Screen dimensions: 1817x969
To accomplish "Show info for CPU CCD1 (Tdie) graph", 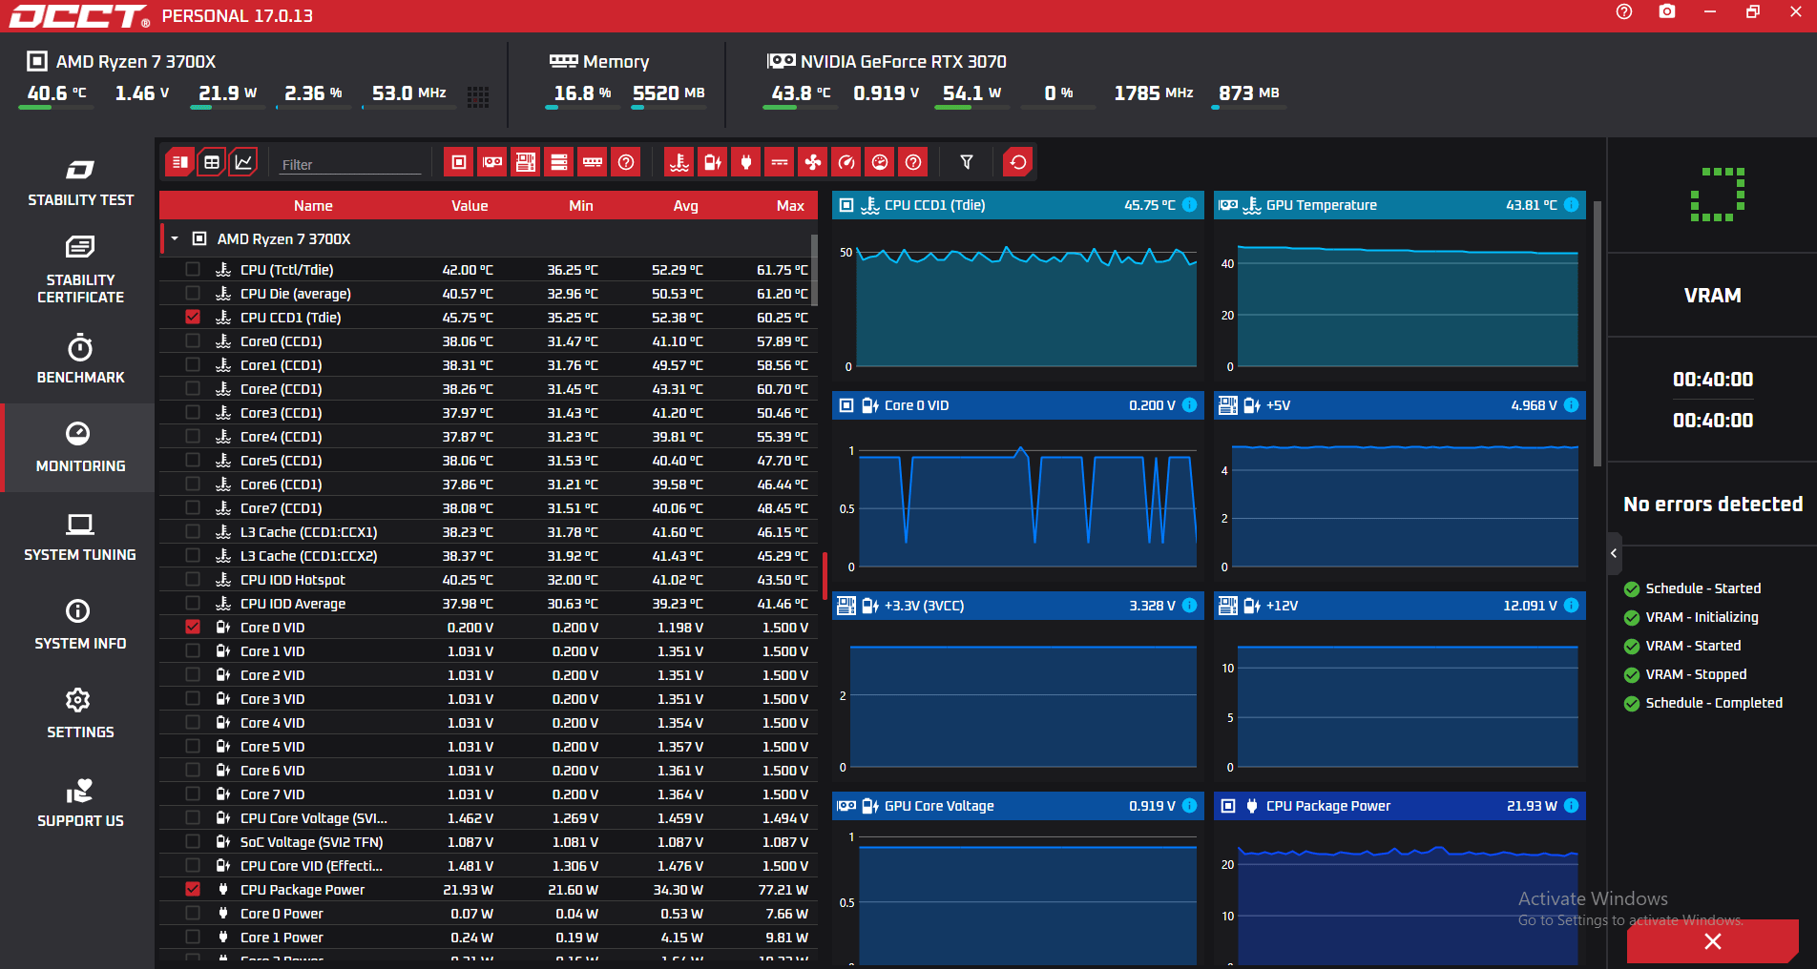I will (1190, 205).
